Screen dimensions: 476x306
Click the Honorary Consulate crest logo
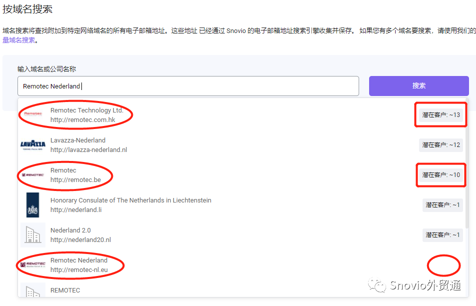33,205
